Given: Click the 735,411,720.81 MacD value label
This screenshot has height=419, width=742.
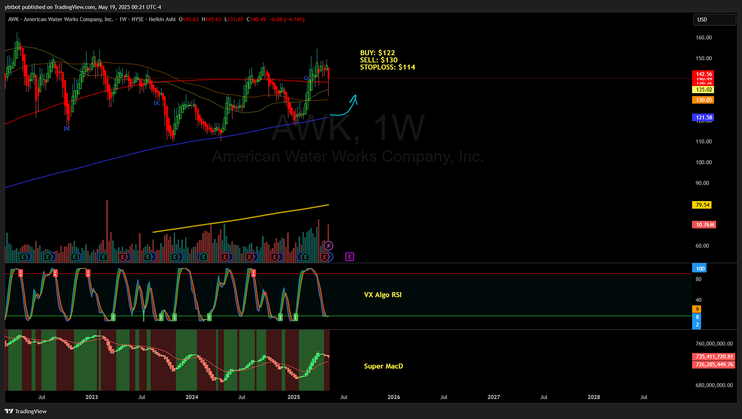Looking at the screenshot, I should point(713,357).
